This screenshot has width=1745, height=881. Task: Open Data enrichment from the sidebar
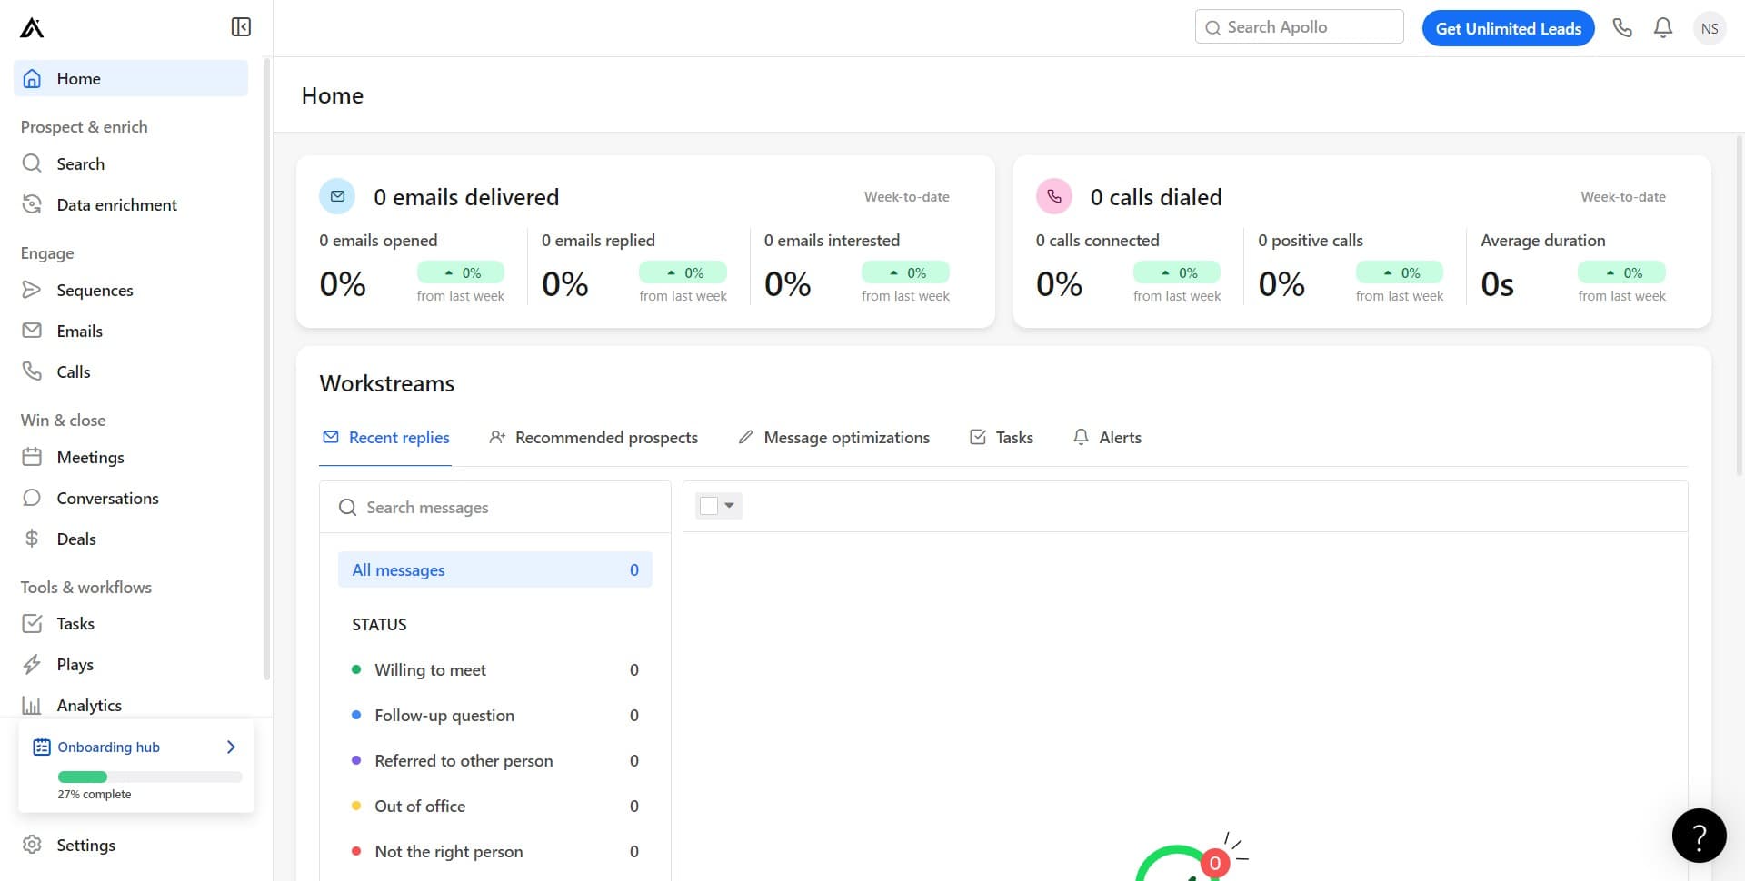116,204
